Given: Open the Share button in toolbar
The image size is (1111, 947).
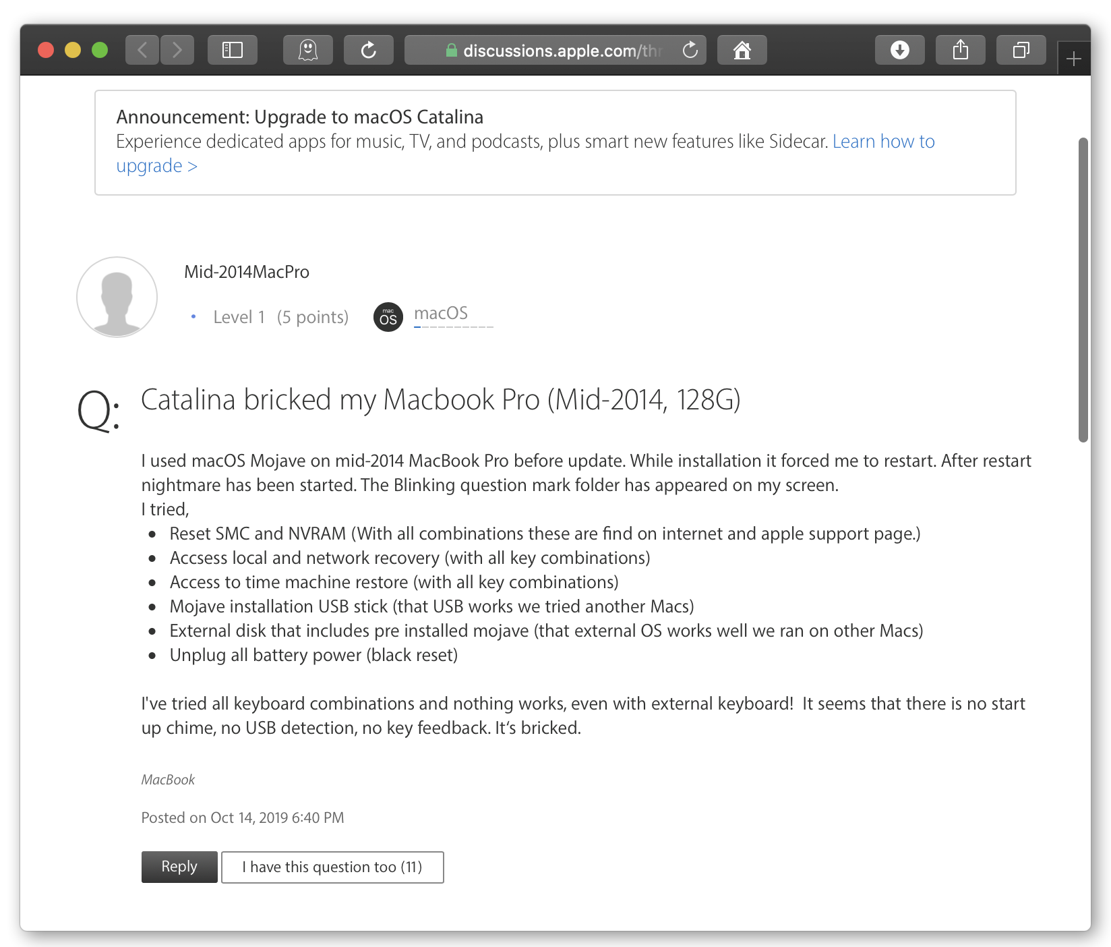Looking at the screenshot, I should click(961, 50).
